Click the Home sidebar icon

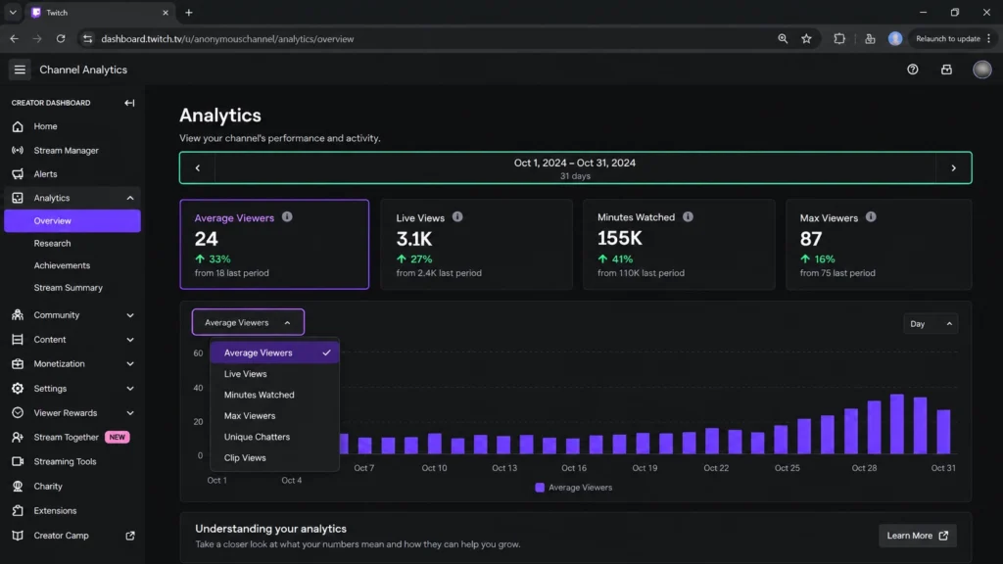(x=18, y=126)
